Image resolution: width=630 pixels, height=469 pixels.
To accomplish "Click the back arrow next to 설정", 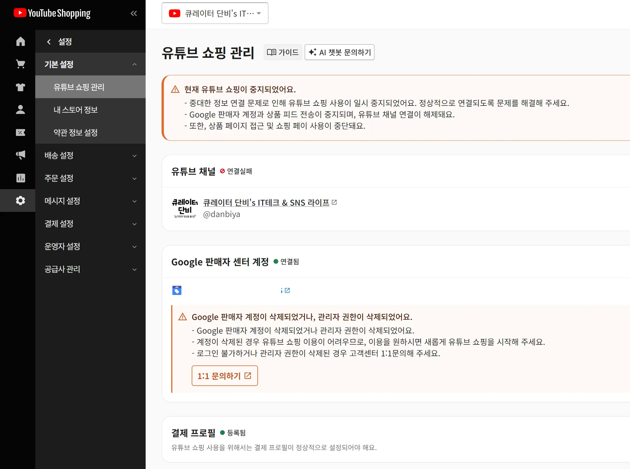I will (49, 42).
